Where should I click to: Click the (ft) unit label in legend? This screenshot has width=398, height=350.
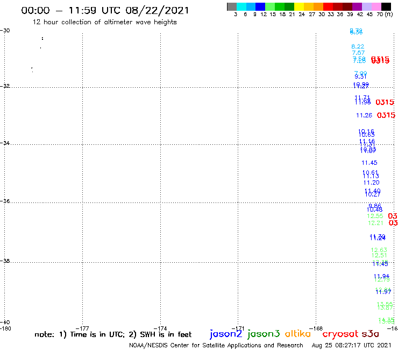point(389,15)
